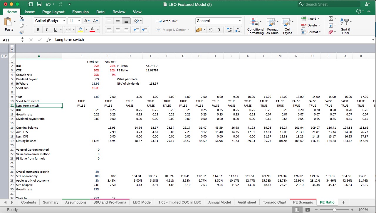The height and width of the screenshot is (213, 376).
Task: Expand the formula bar
Action: (373, 40)
